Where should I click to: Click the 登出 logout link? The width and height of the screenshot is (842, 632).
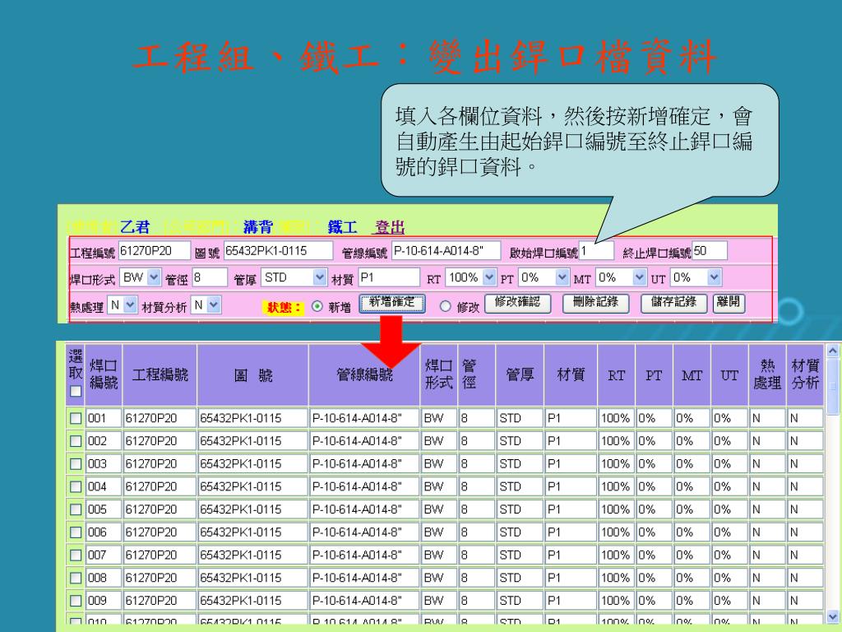pos(389,227)
